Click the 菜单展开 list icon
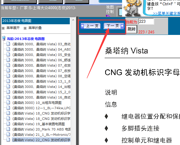180x145 pixels. click(3, 28)
